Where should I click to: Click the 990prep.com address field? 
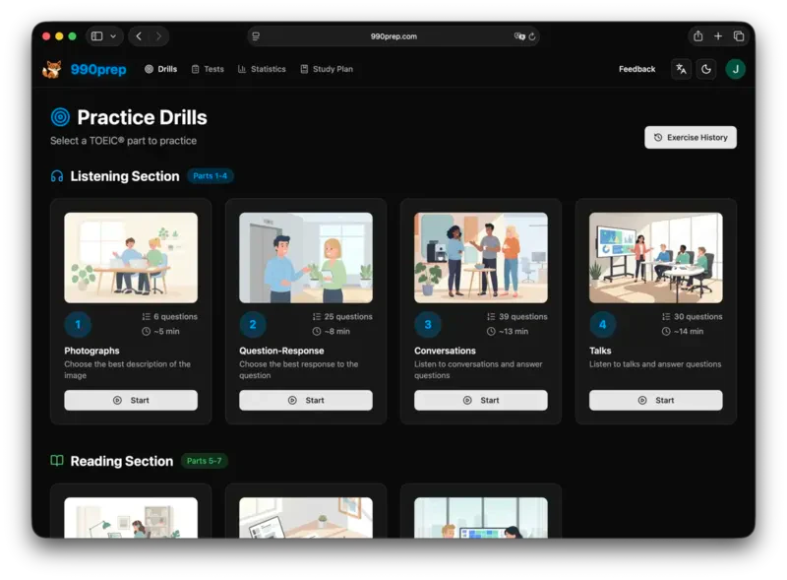[x=393, y=36]
